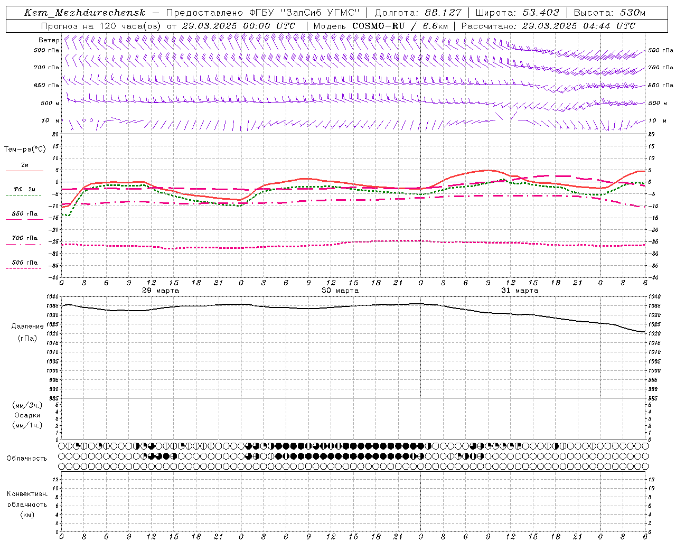Click the 'Рассчитано: 29.03.2025 04:44 UTC' timestamp

(548, 26)
